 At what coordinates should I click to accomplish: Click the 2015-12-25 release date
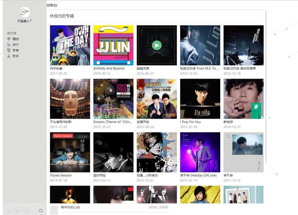(x=189, y=73)
